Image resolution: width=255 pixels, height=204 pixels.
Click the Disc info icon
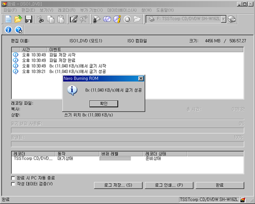(x=117, y=19)
